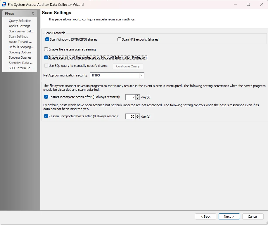Decrease restart incomplete scans days value
The image size is (268, 225).
138,99
